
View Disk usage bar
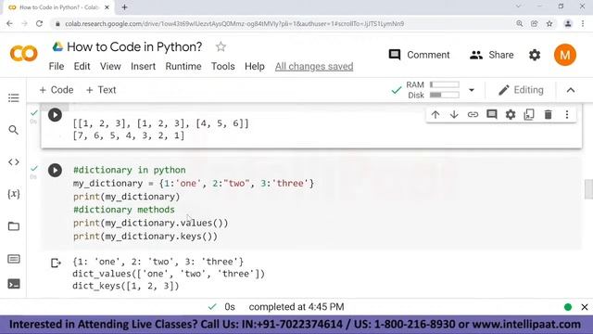[445, 95]
